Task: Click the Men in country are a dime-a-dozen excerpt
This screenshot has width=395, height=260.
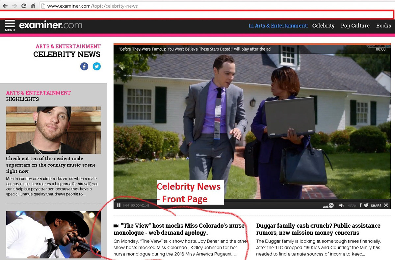Action: [52, 186]
